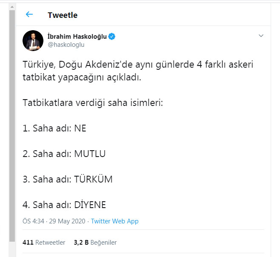The image size is (280, 257).
Task: Click the vertical scrollbar on the left
Action: (x=12, y=128)
